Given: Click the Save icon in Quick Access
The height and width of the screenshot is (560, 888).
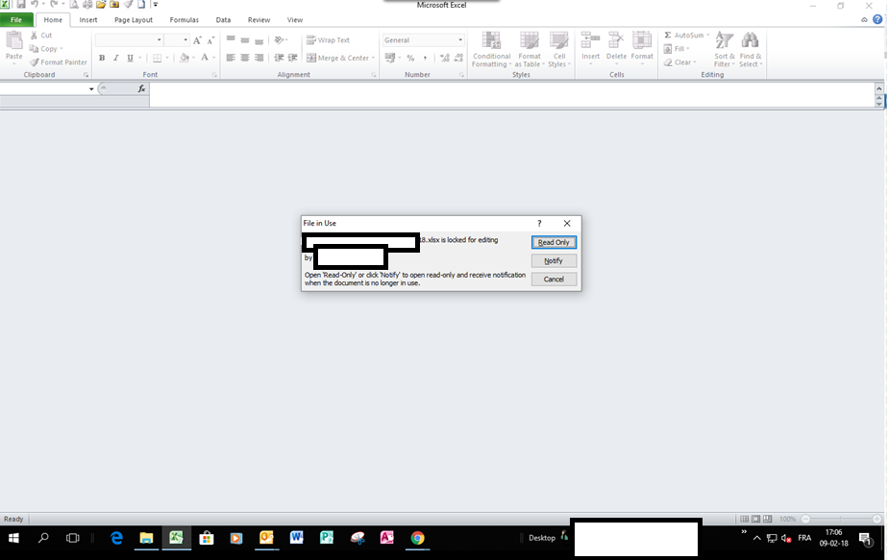Looking at the screenshot, I should [x=21, y=5].
